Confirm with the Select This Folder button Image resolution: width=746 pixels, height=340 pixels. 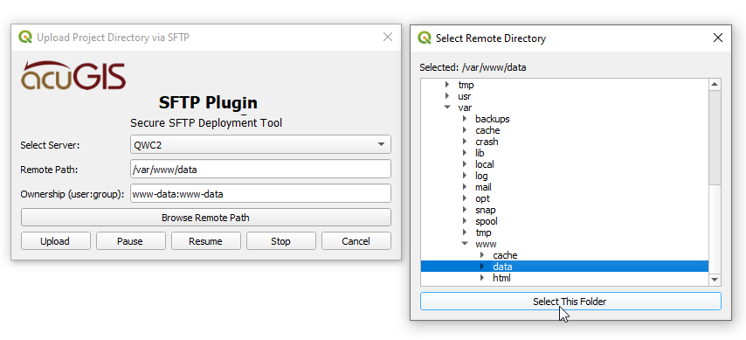[570, 302]
